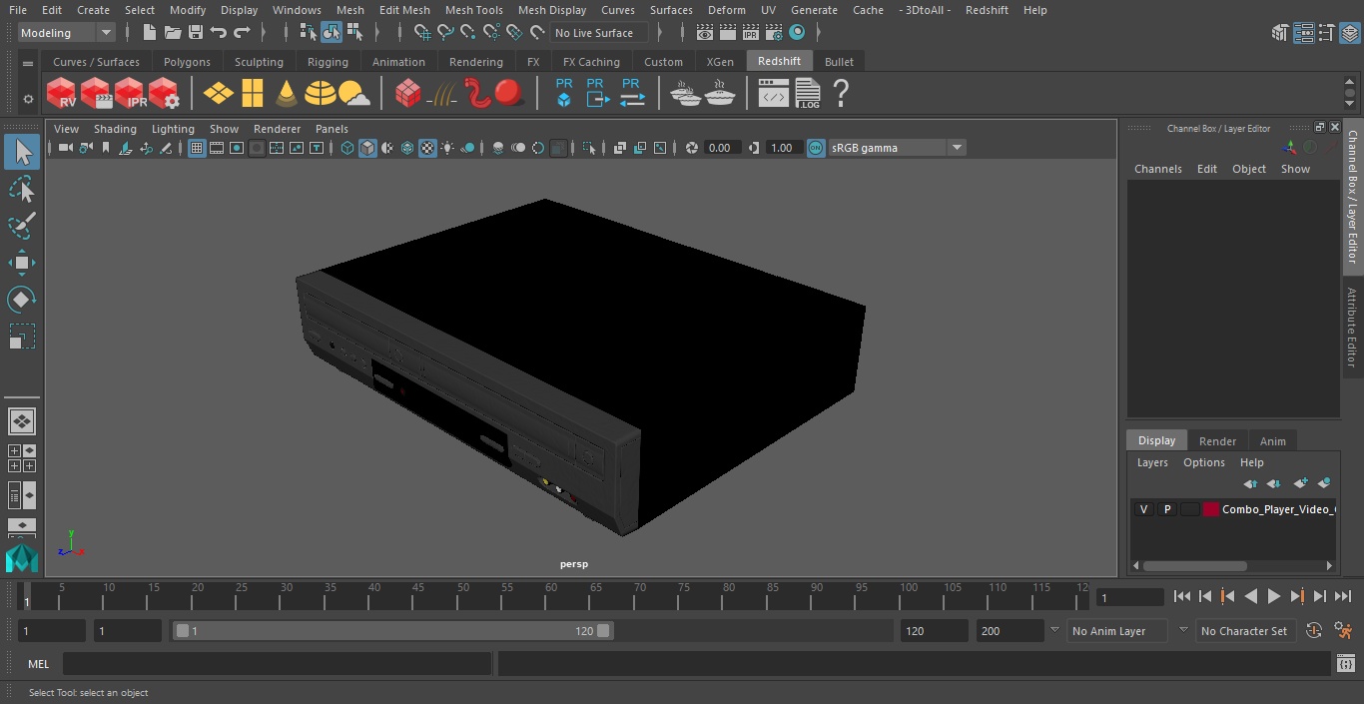Click the Object menu in Channel Box
This screenshot has width=1364, height=704.
point(1248,169)
